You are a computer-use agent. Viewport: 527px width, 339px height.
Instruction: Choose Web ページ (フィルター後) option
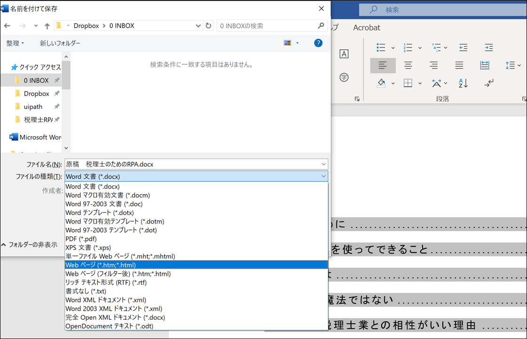[x=196, y=274]
